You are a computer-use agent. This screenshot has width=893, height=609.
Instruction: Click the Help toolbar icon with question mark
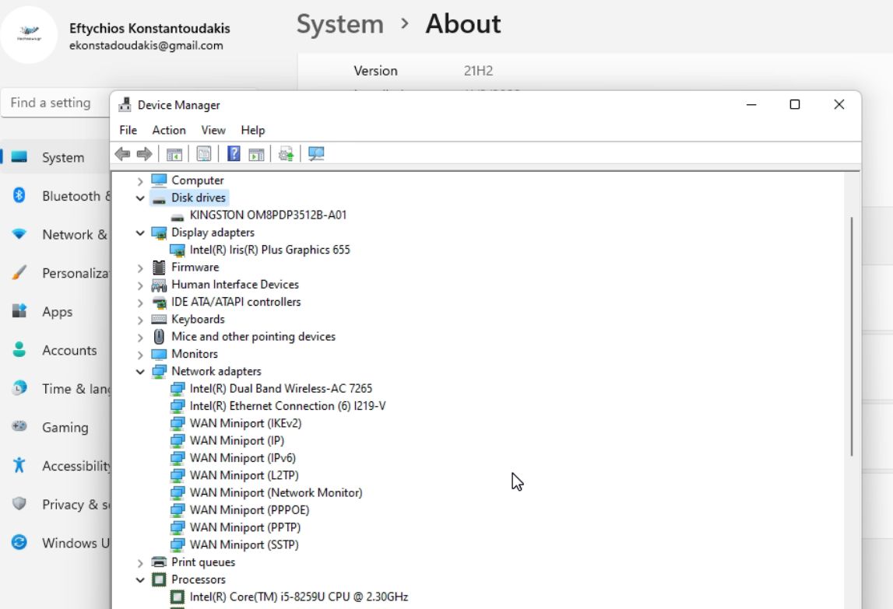pos(234,154)
